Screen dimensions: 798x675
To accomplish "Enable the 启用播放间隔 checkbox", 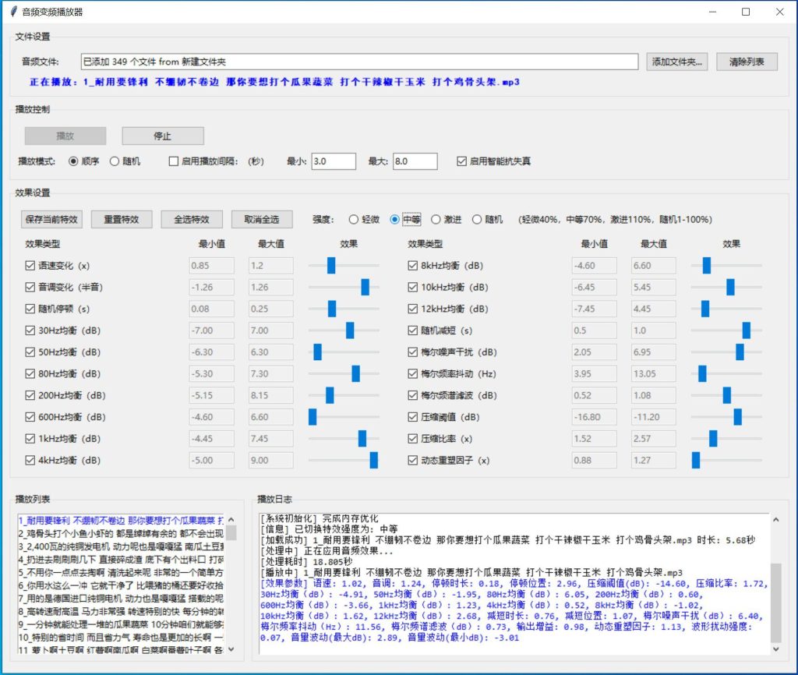I will 174,161.
